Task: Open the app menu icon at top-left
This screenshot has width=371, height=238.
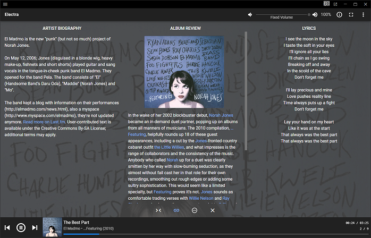Action: [5, 4]
